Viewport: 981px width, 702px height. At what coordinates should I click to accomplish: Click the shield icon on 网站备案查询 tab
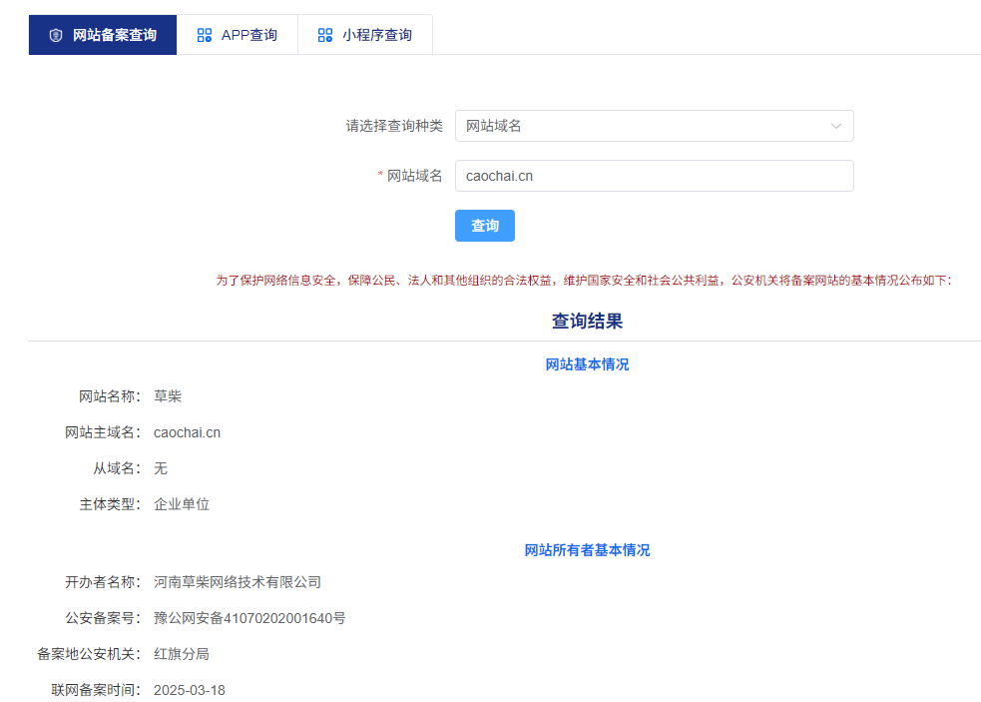[x=56, y=35]
